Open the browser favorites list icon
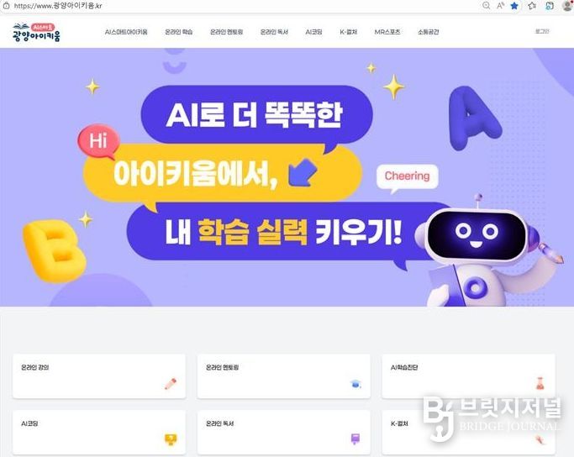 pos(532,6)
